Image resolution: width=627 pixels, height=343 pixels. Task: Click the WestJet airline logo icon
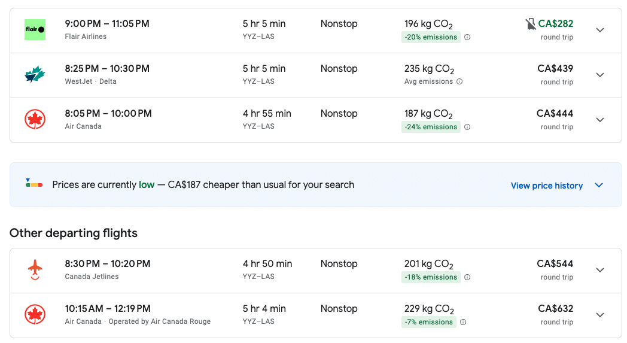(x=35, y=75)
